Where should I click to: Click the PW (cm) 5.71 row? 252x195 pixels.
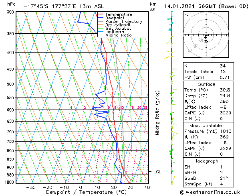tap(208, 77)
